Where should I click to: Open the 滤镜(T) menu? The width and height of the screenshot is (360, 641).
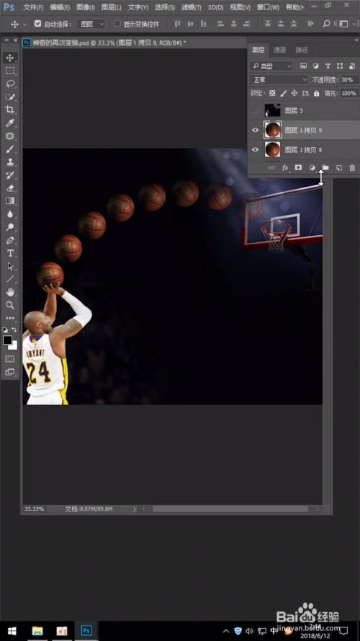[192, 7]
